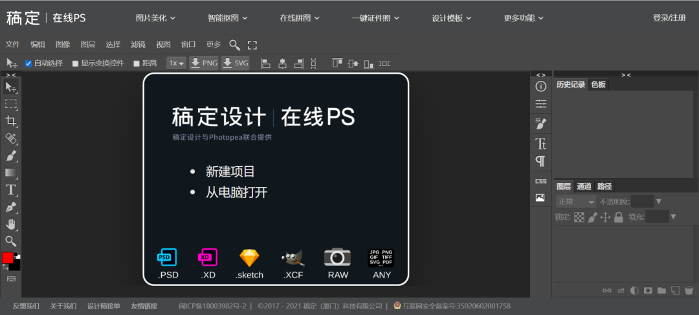Select the Zoom tool in left toolbar
The width and height of the screenshot is (699, 315).
coord(11,241)
